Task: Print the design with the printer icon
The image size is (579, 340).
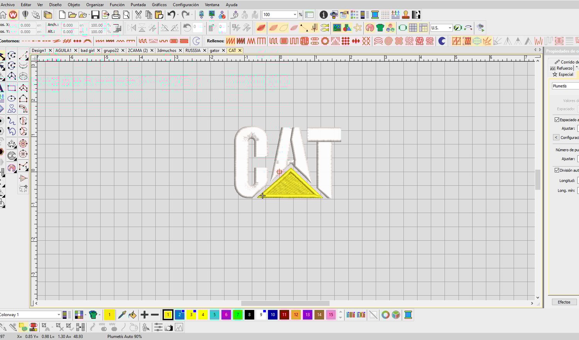Action: click(116, 15)
